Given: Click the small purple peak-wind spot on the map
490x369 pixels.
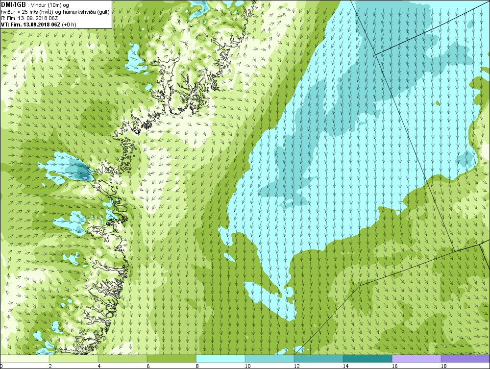Looking at the screenshot, I should click(x=85, y=177).
